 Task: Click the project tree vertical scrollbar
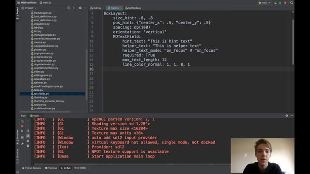86,75
